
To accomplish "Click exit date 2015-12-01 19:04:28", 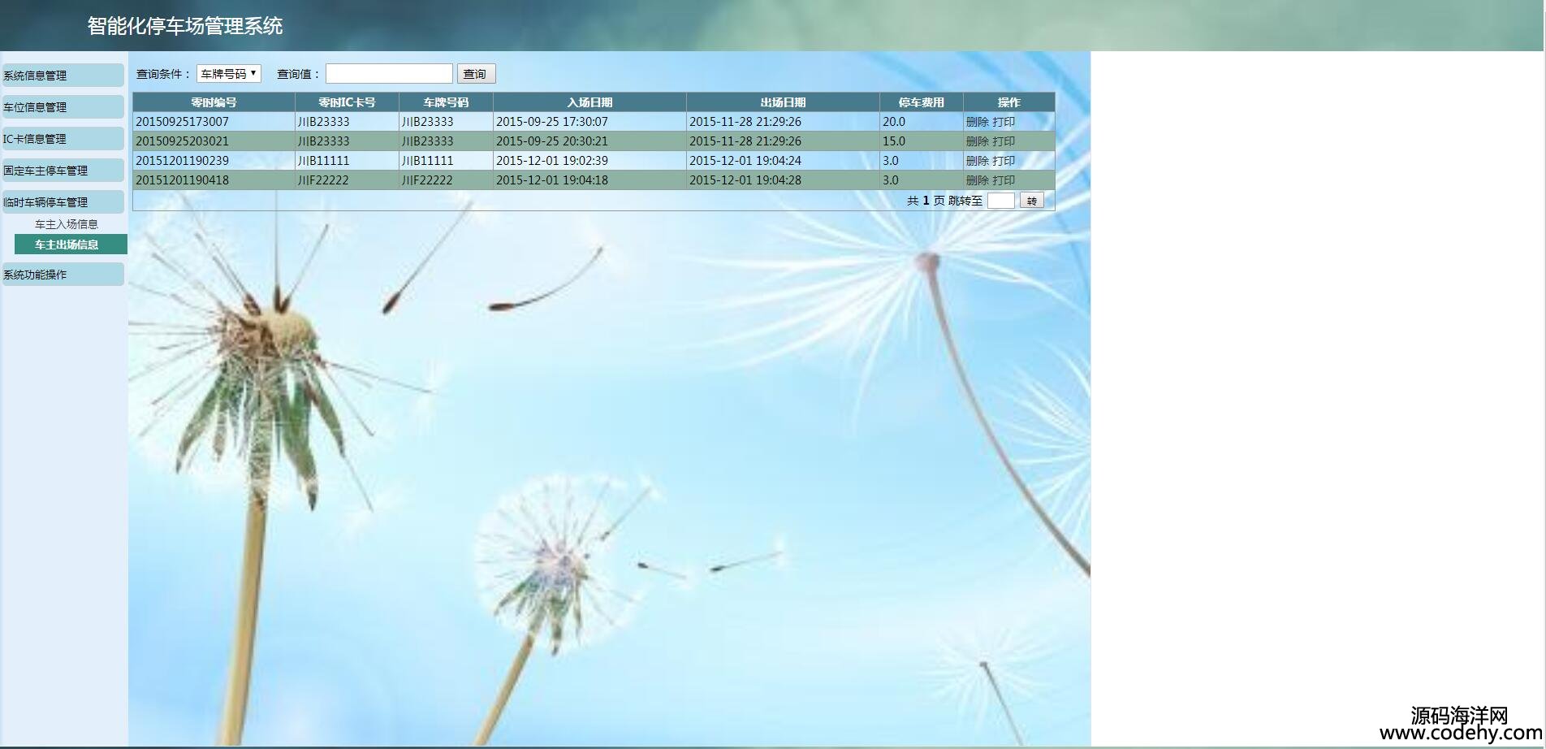I will (x=783, y=180).
